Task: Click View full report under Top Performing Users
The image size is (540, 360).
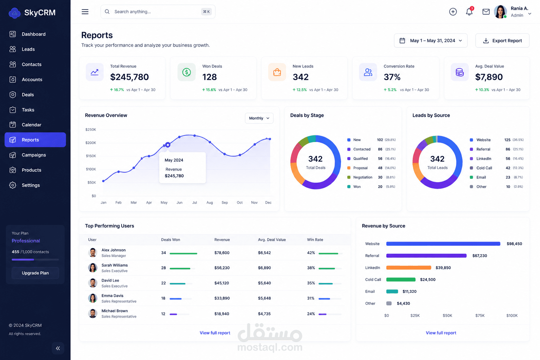Action: coord(215,333)
